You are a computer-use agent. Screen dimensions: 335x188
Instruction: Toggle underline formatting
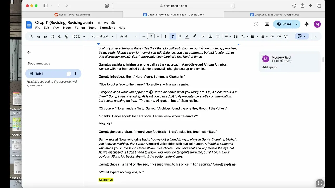click(x=180, y=37)
